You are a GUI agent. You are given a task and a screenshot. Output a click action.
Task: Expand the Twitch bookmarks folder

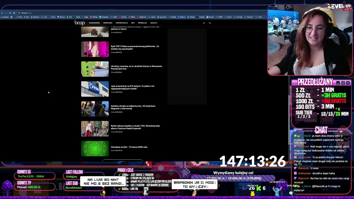coord(259,17)
